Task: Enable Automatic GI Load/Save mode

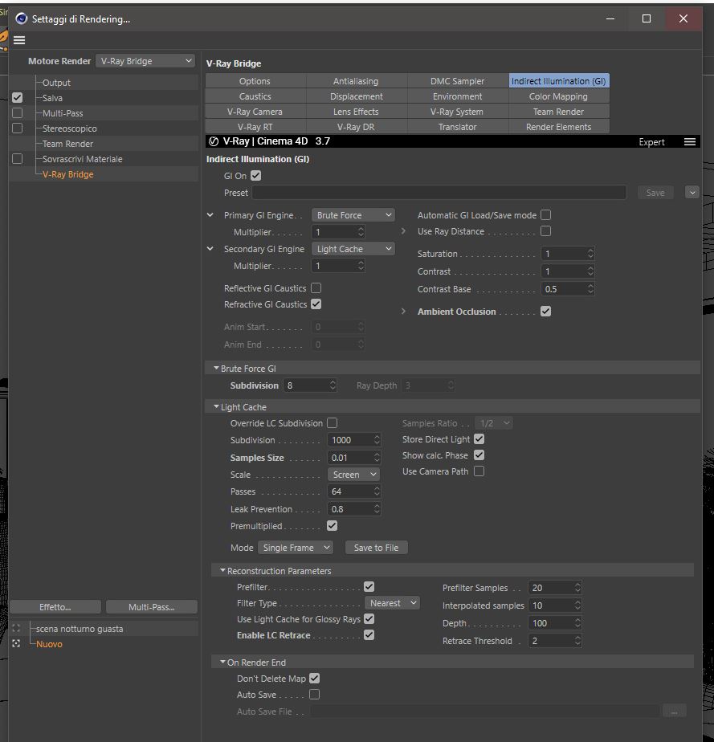Action: pos(545,215)
